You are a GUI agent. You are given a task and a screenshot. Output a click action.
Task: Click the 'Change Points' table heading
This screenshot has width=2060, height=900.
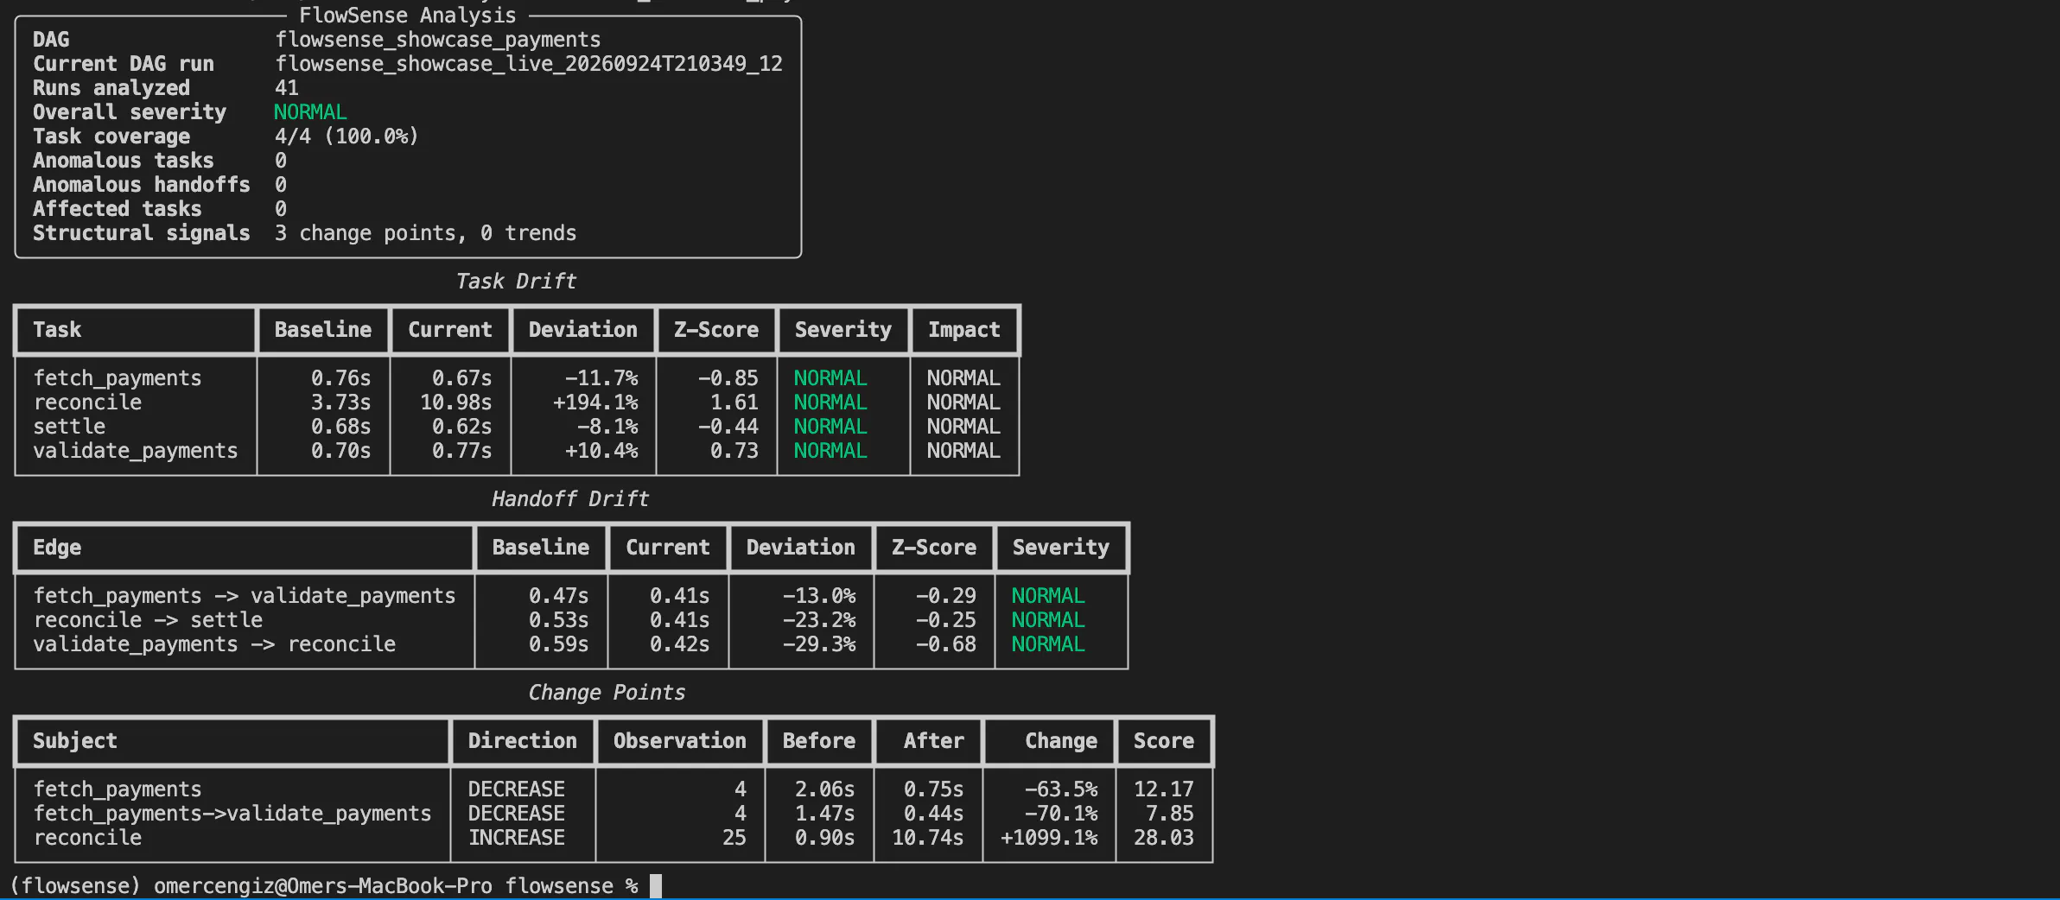607,693
